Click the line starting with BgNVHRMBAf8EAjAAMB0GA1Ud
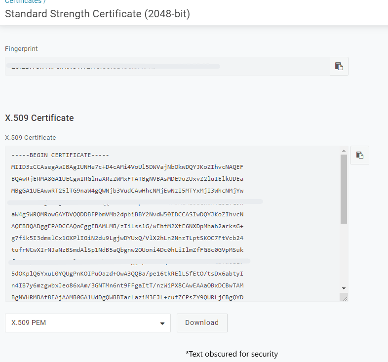This screenshot has height=362, width=388. (127, 298)
